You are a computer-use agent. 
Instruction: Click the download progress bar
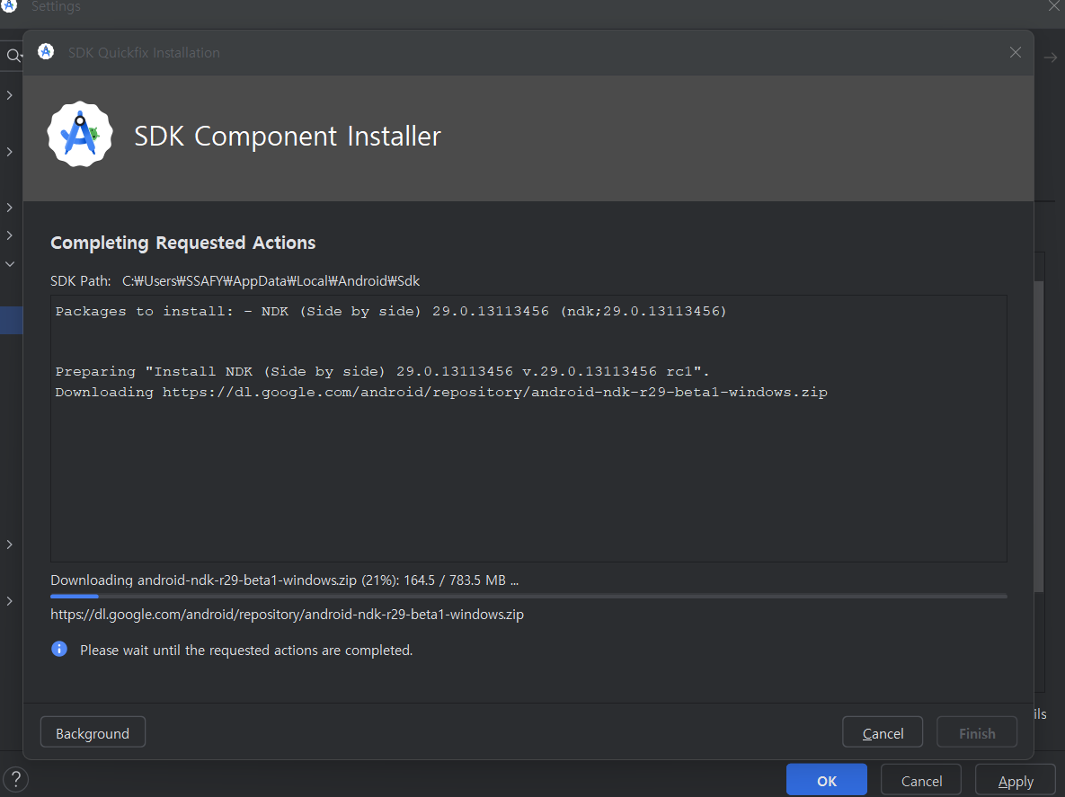528,596
